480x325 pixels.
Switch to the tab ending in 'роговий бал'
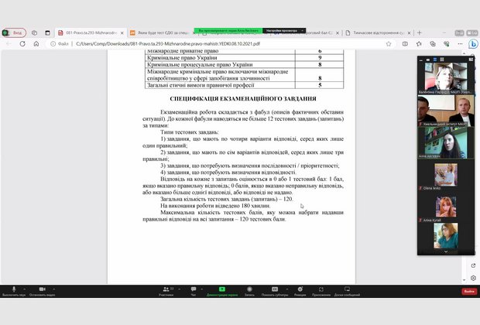(x=320, y=32)
